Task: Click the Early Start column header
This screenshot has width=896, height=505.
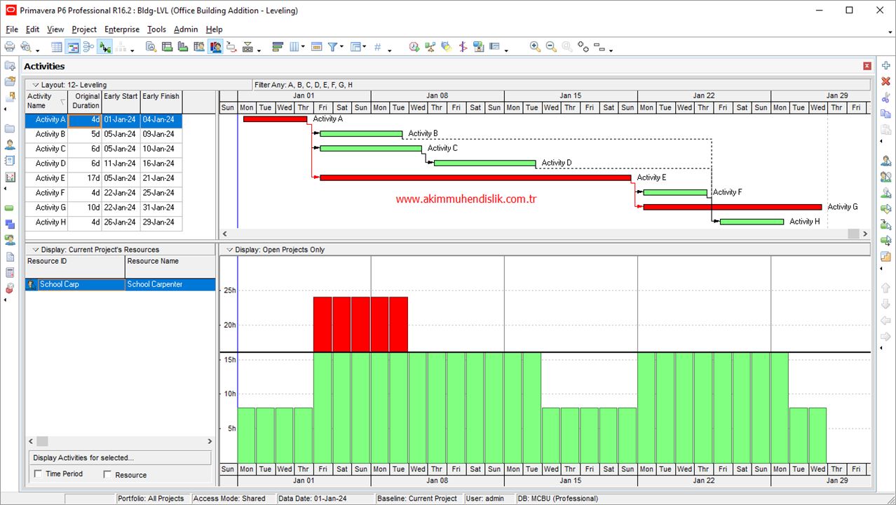Action: pyautogui.click(x=121, y=102)
